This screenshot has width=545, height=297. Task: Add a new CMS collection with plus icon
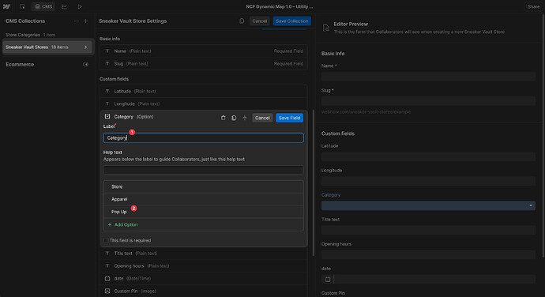click(85, 21)
